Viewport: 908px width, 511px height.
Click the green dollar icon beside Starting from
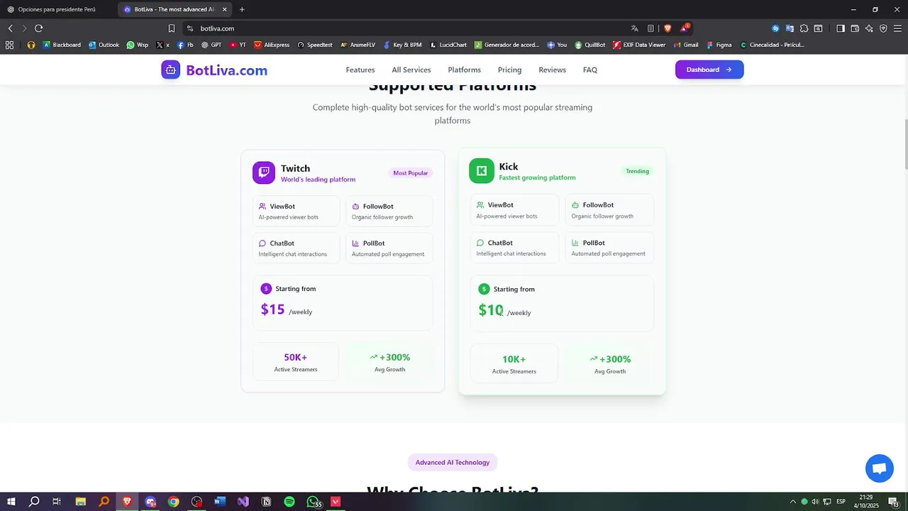[484, 289]
